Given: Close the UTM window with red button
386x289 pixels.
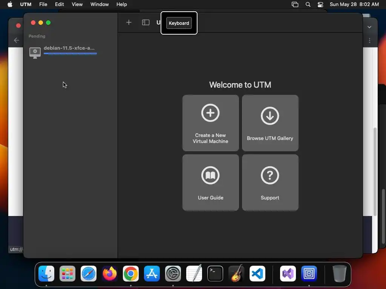Looking at the screenshot, I should pos(33,23).
